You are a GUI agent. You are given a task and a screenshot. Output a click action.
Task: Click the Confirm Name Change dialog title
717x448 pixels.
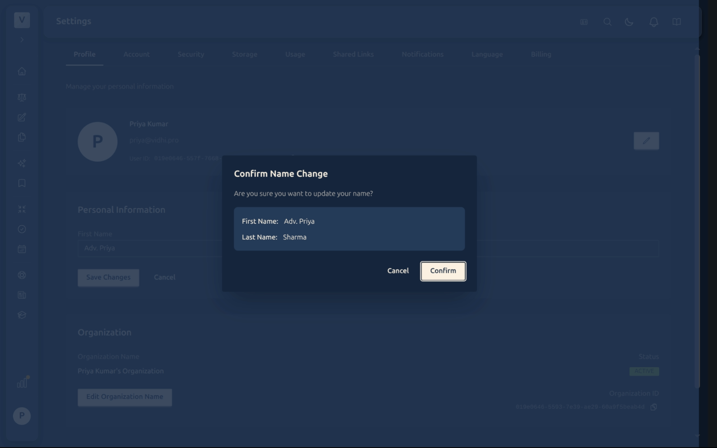(281, 174)
